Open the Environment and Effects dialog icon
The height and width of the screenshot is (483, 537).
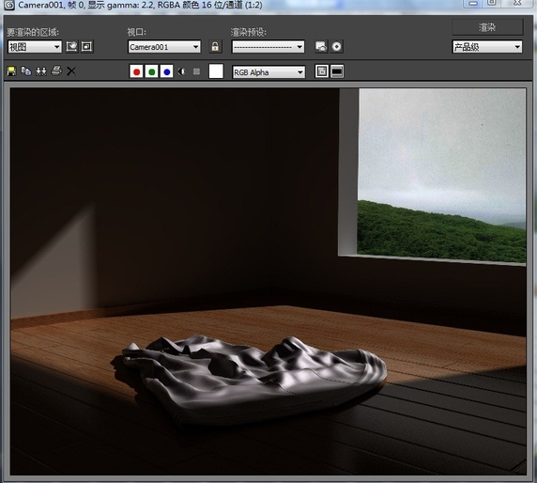pyautogui.click(x=337, y=47)
